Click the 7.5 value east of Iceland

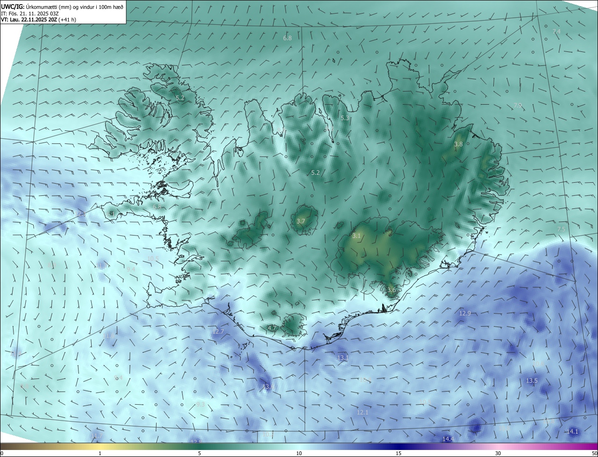pyautogui.click(x=561, y=229)
